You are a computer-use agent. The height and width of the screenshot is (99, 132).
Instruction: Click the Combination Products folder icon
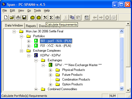click(x=58, y=79)
